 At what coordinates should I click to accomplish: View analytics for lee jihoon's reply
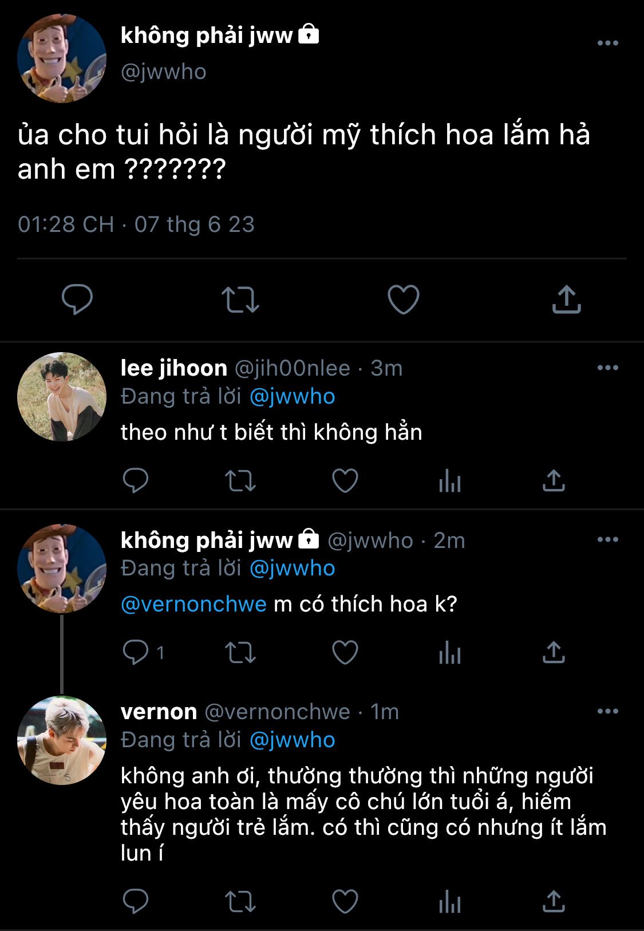click(450, 482)
